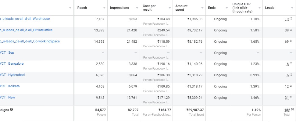Expand the Cost per result column menu
Image resolution: width=296 pixels, height=122 pixels.
pos(170,8)
